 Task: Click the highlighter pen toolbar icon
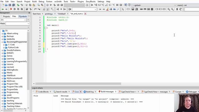(x=107, y=9)
